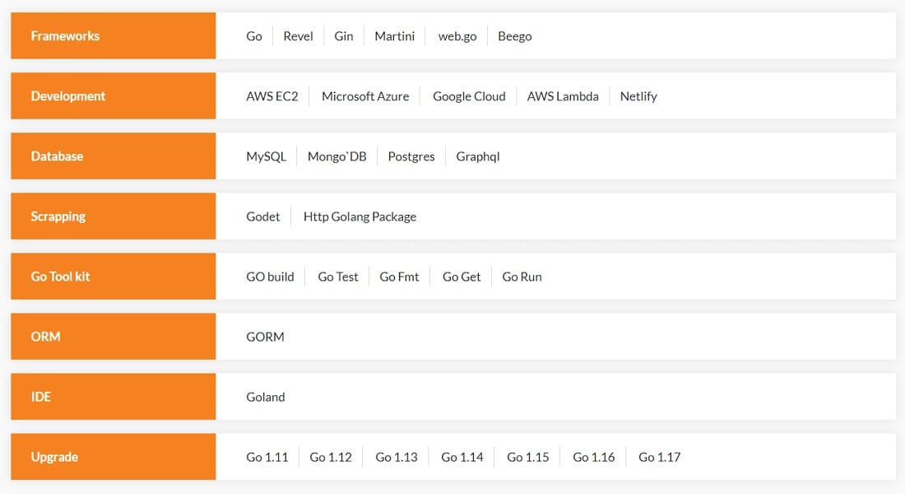Select the Go 1.12 version
Screen dimensions: 905x494
pyautogui.click(x=331, y=457)
